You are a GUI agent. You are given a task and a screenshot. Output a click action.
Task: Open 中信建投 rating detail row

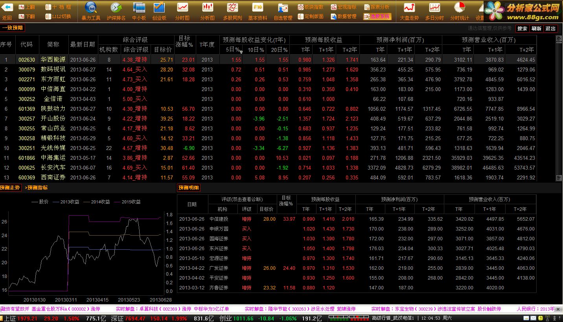pyautogui.click(x=357, y=219)
